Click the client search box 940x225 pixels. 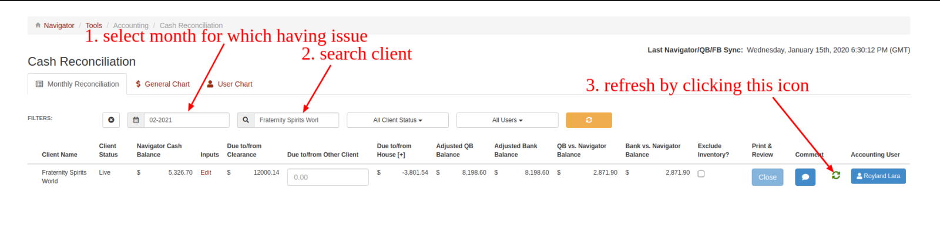[x=297, y=120]
